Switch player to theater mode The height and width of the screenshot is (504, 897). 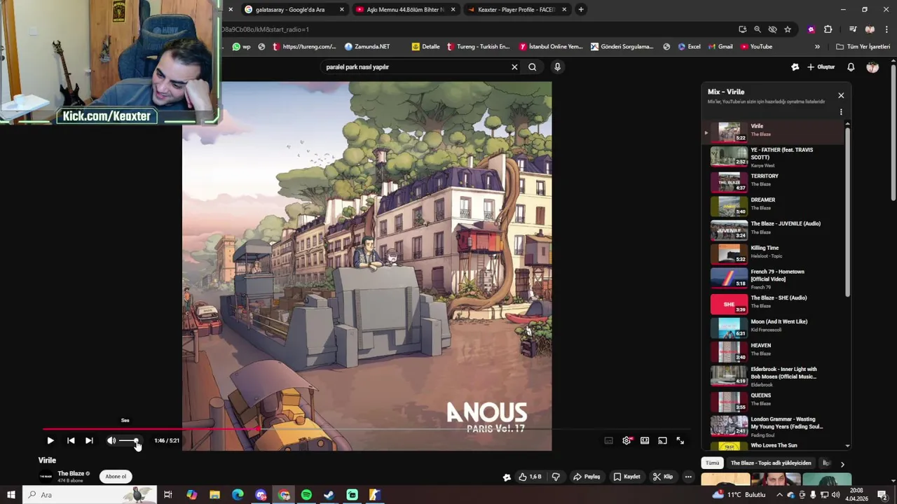pyautogui.click(x=645, y=440)
